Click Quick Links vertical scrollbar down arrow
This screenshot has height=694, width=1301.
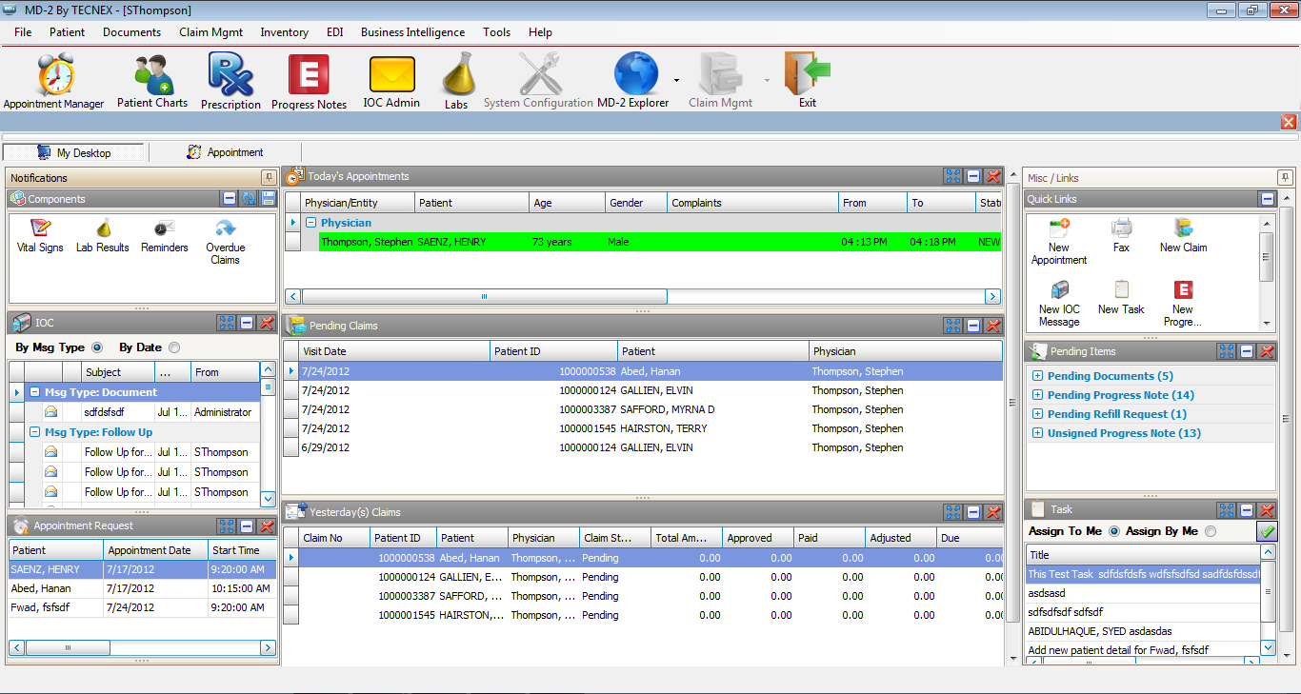coord(1267,324)
